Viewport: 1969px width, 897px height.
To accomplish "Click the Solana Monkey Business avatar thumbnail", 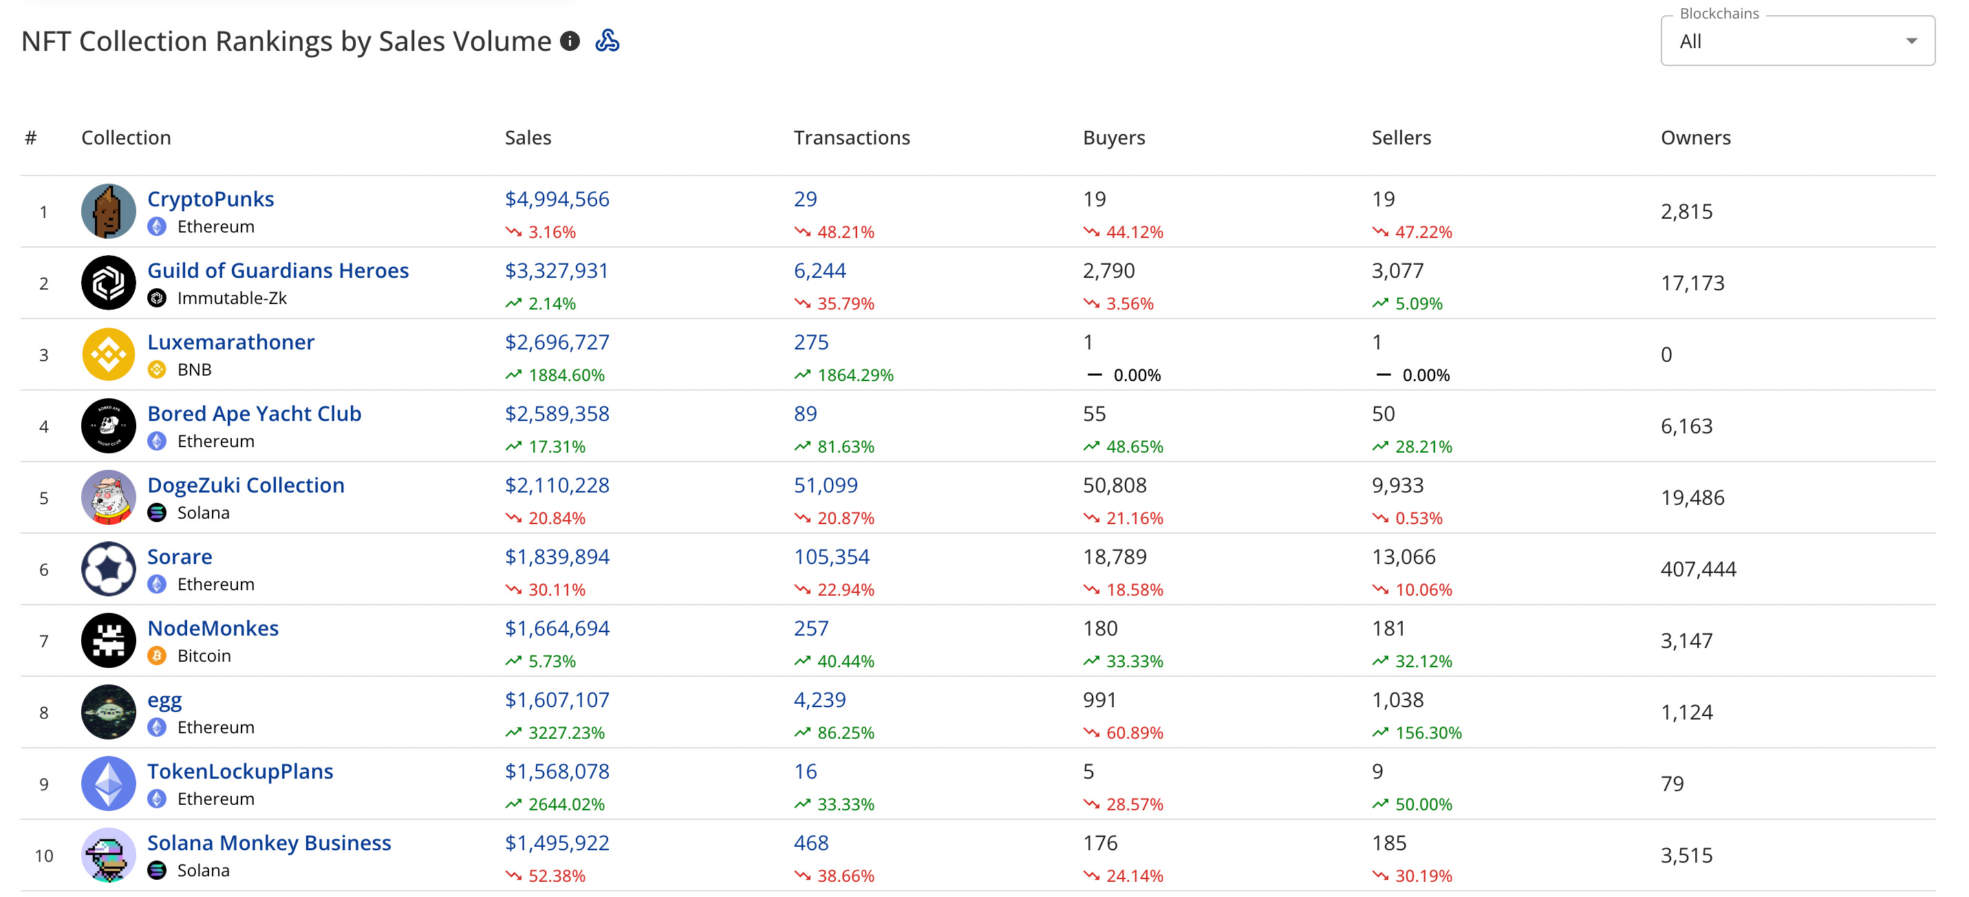I will 108,855.
